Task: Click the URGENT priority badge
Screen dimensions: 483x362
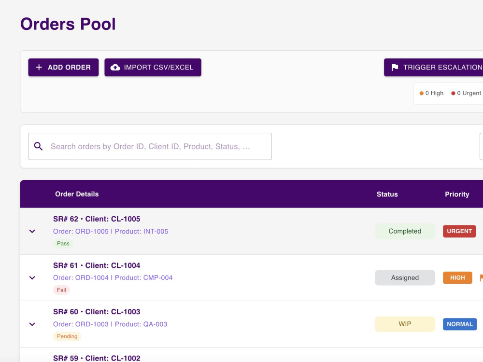Action: (x=459, y=231)
